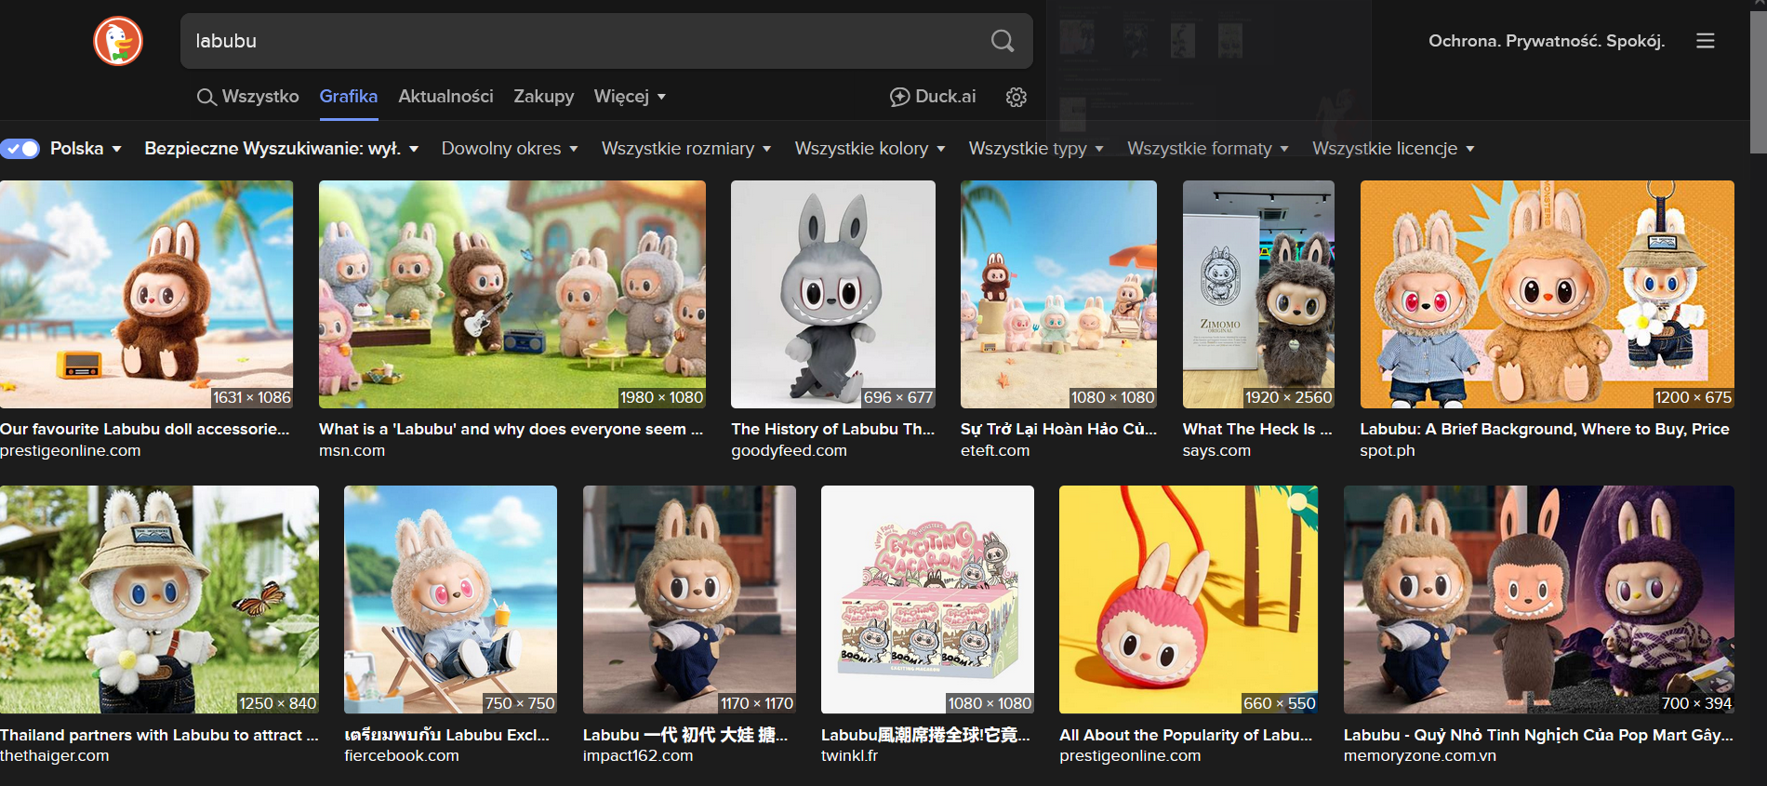Click 'Sự Trở Lại Hoàn Hảo Củ...' title
Screen dimensions: 1767x786
click(1058, 429)
